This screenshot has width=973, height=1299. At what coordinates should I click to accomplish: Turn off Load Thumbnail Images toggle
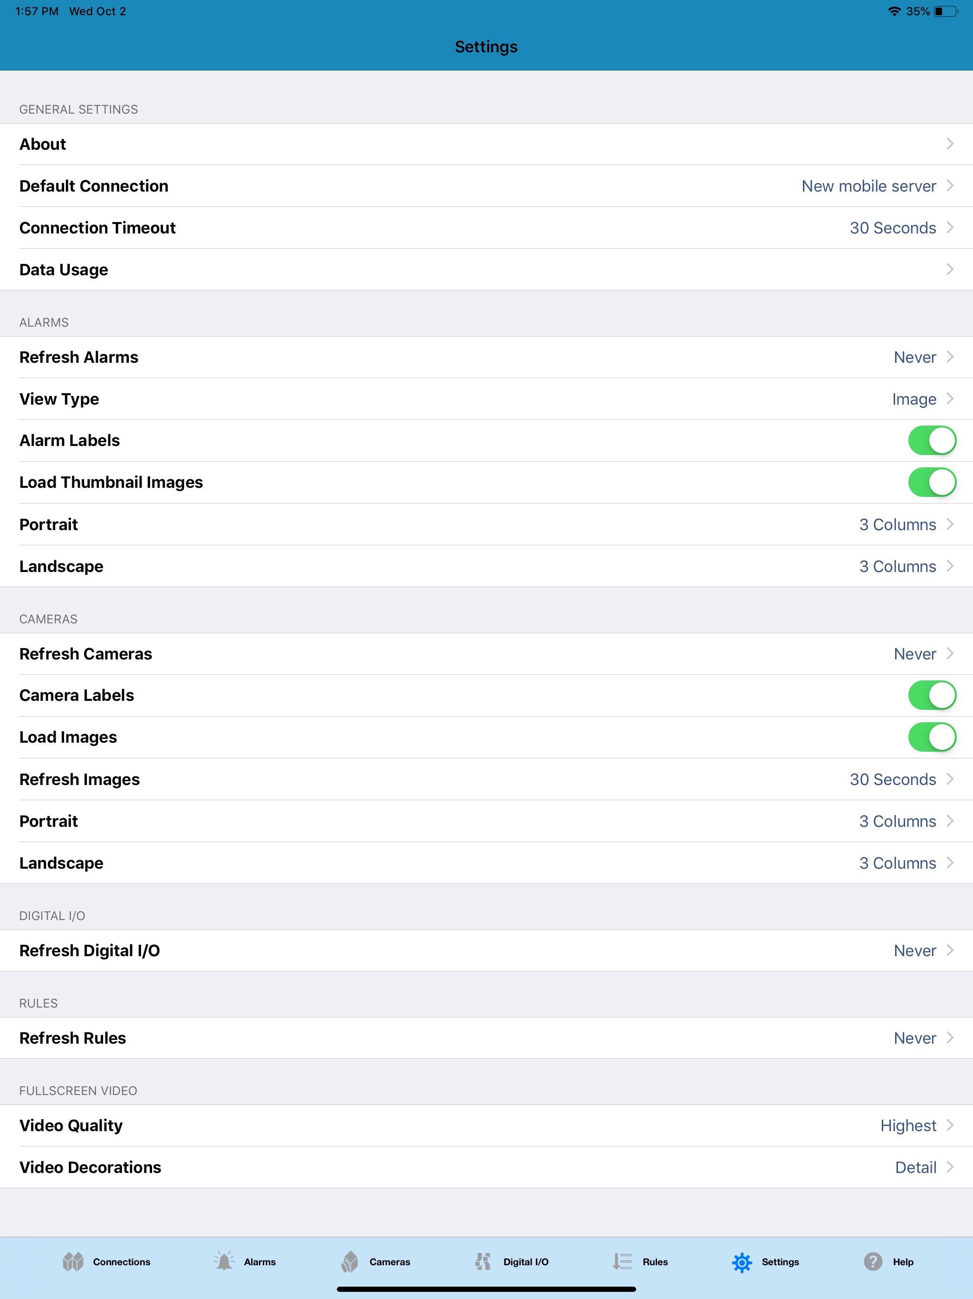(932, 482)
